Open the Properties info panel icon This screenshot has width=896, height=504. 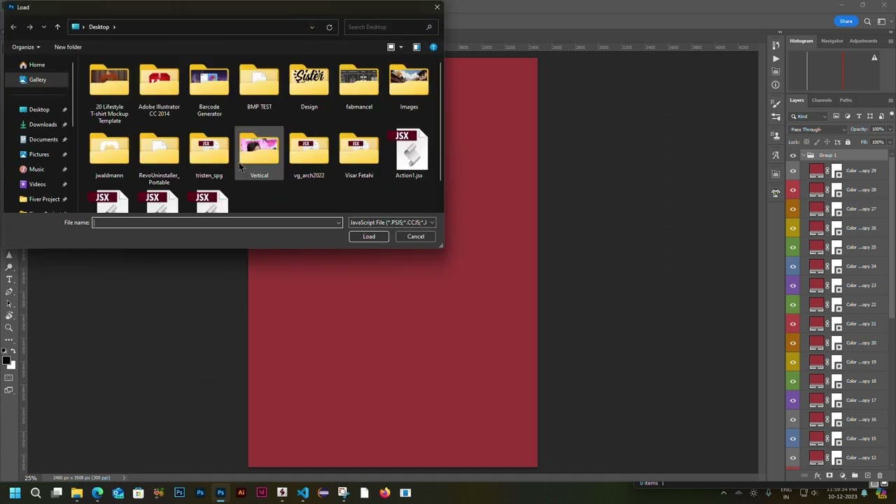click(776, 85)
